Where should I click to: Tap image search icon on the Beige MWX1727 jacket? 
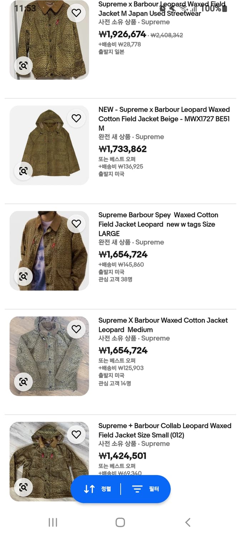[x=23, y=171]
